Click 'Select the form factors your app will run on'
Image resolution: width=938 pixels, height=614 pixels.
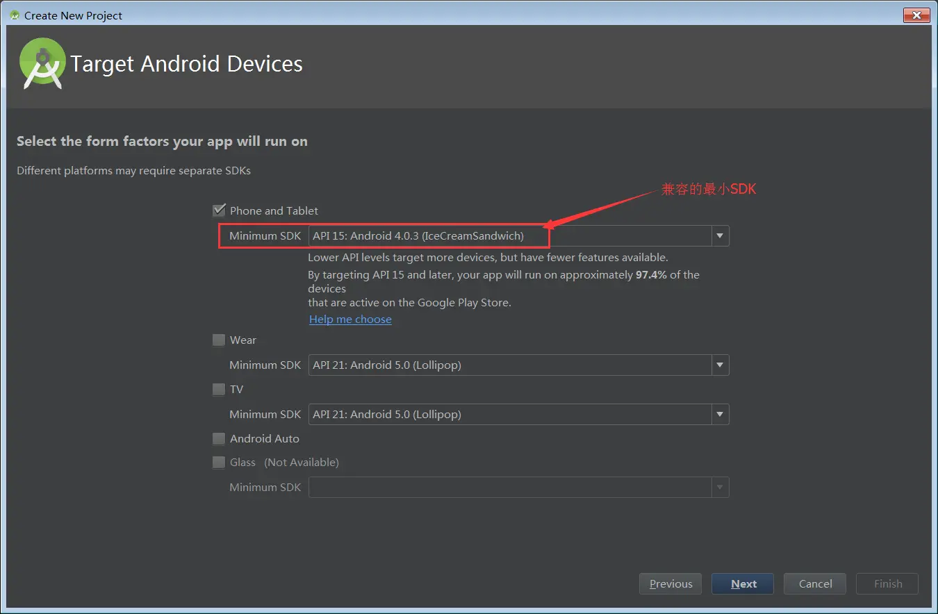162,142
